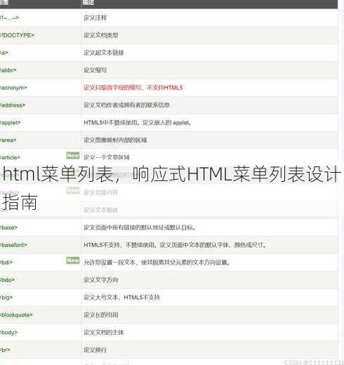Screen dimensions: 344x365
Task: Click the New badge beside the audio row
Action: [x=73, y=190]
